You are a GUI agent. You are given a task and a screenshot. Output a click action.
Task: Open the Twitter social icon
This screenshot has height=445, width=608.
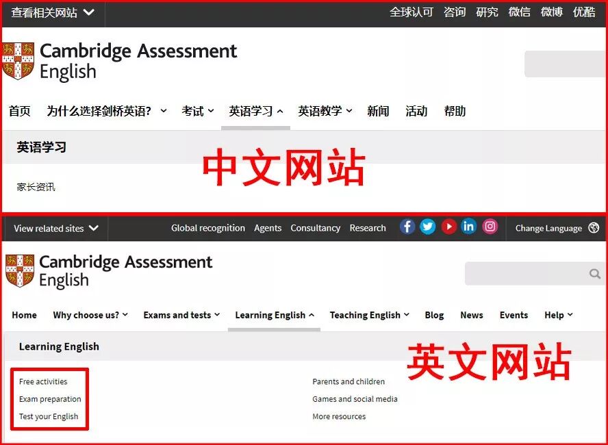(x=428, y=227)
